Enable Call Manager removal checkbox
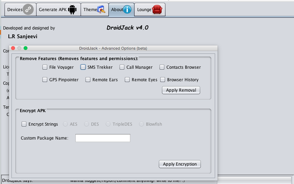The width and height of the screenshot is (294, 184). (122, 67)
